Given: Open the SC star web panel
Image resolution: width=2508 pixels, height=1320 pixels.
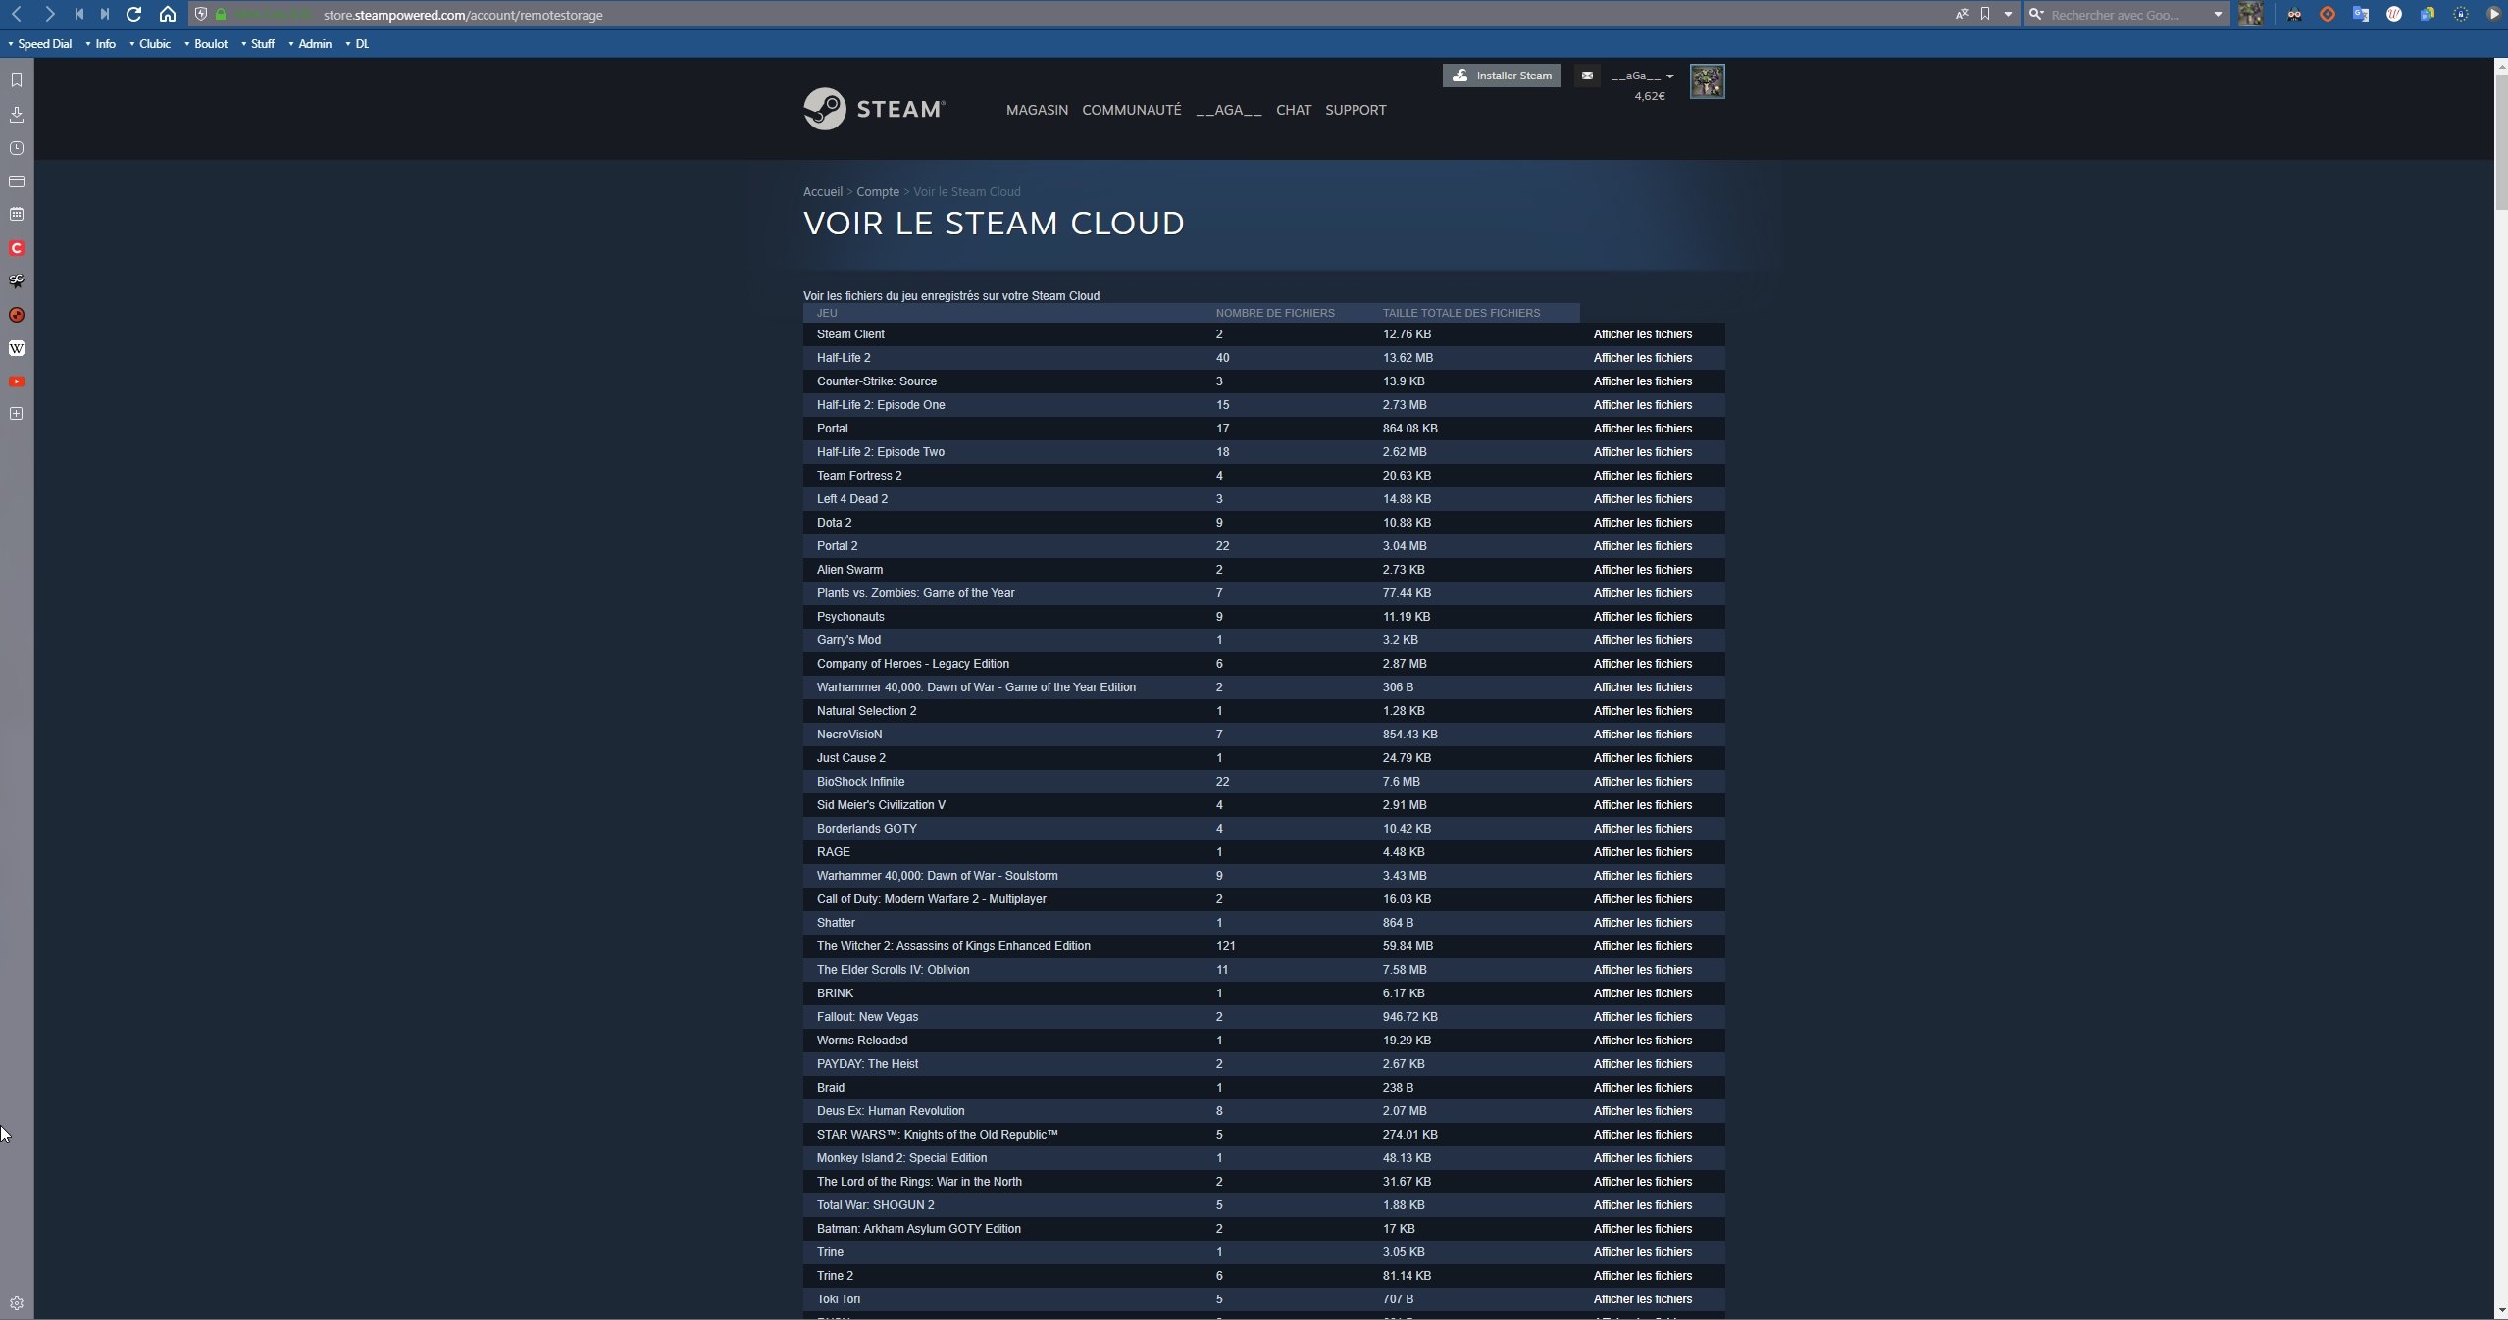Looking at the screenshot, I should [17, 281].
